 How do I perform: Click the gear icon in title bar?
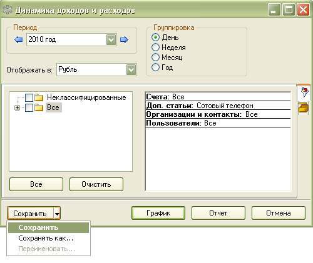point(8,10)
